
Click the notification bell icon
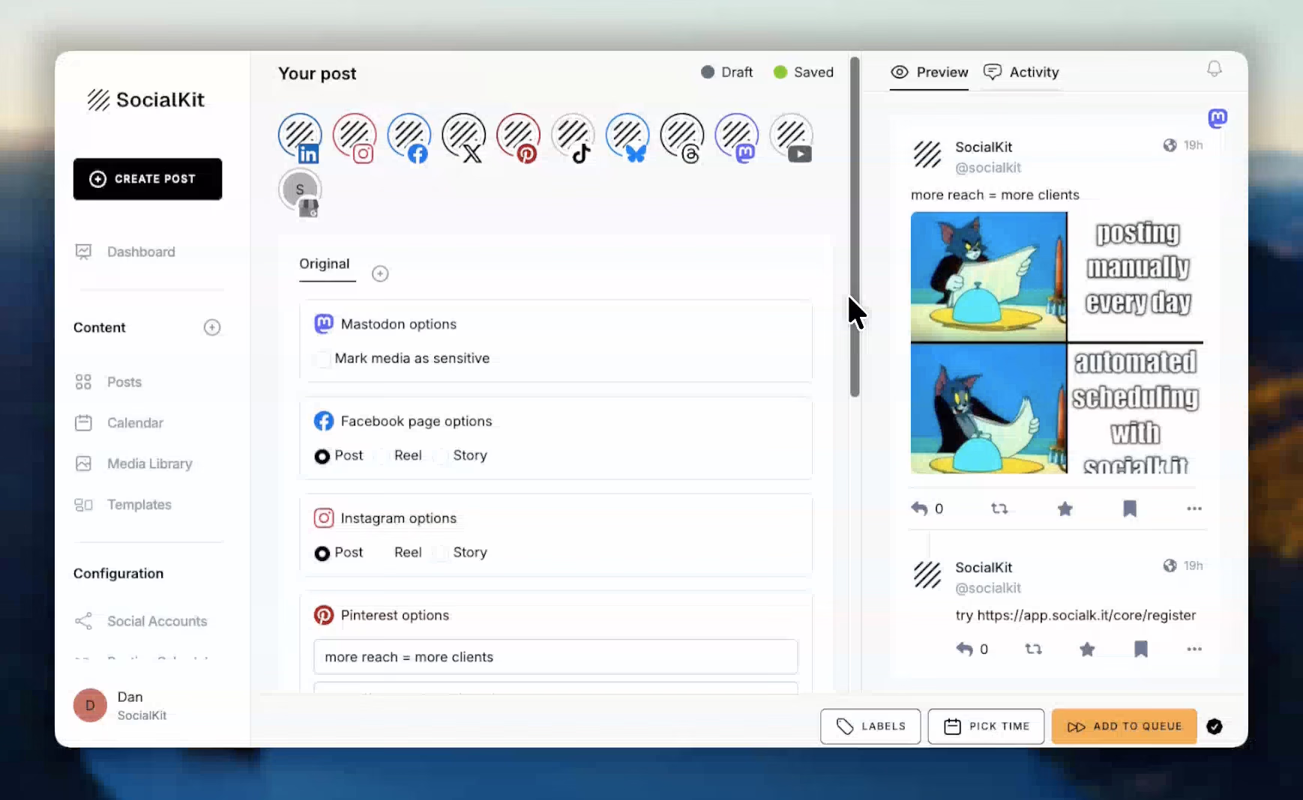pyautogui.click(x=1214, y=70)
